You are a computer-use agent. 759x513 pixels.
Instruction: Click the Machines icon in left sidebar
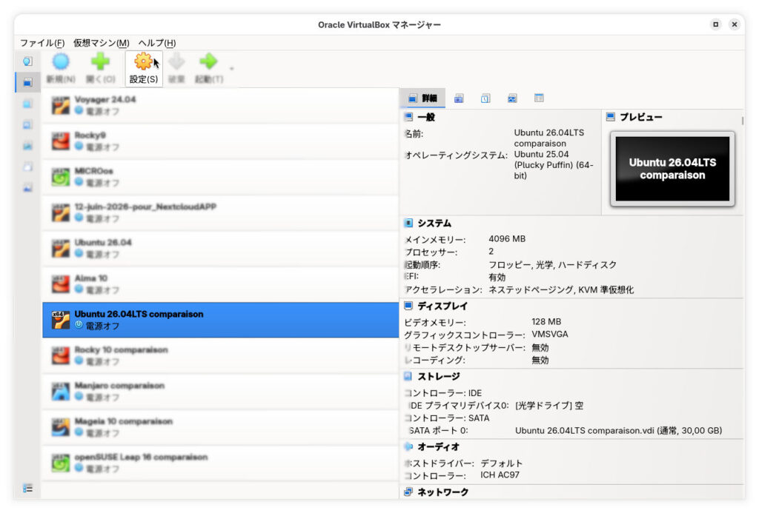tap(27, 82)
